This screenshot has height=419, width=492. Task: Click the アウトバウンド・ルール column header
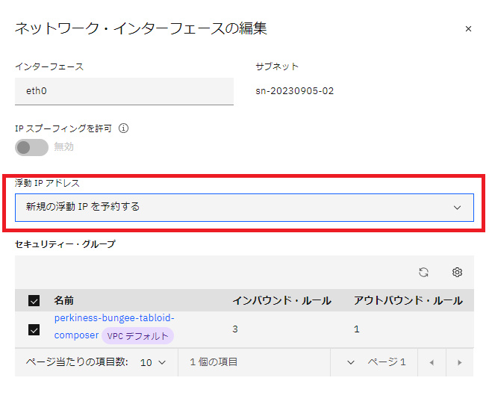408,300
